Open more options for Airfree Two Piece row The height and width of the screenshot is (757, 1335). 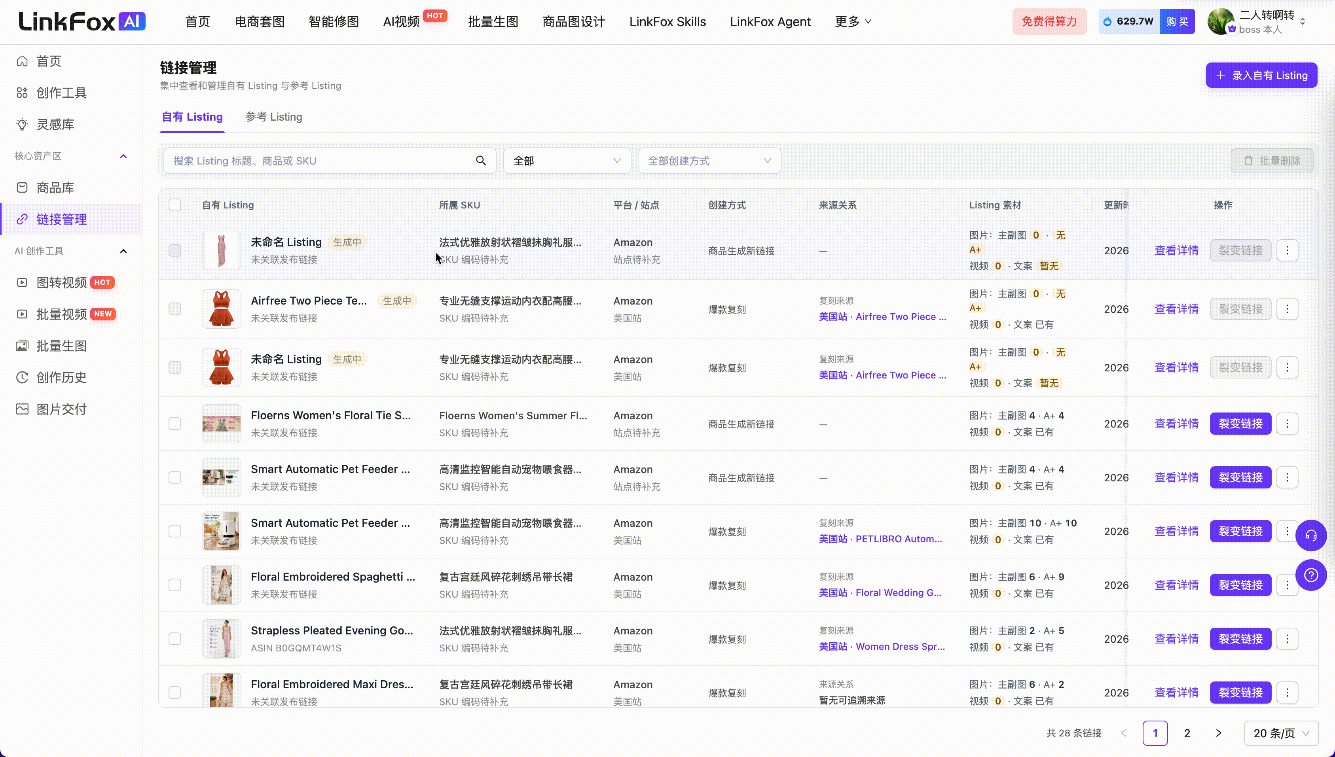tap(1287, 309)
